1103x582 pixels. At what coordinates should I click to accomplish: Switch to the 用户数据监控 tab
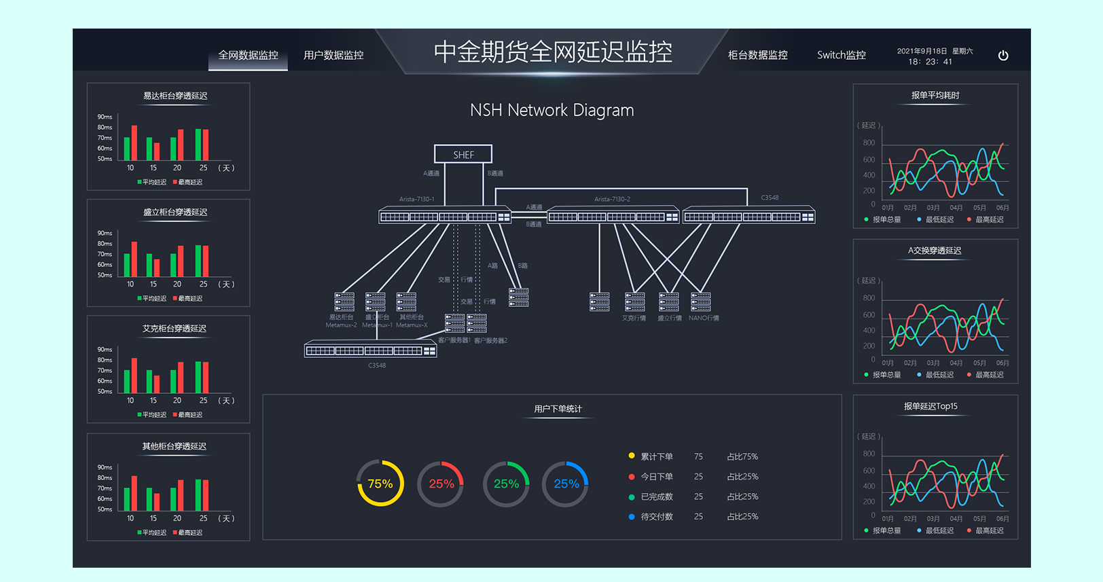coord(333,55)
